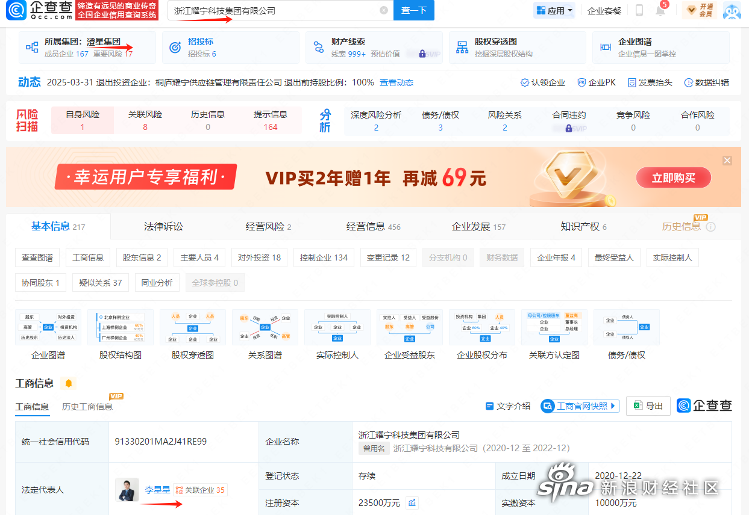Open 自身风险 count 1
This screenshot has height=515, width=749.
83,120
